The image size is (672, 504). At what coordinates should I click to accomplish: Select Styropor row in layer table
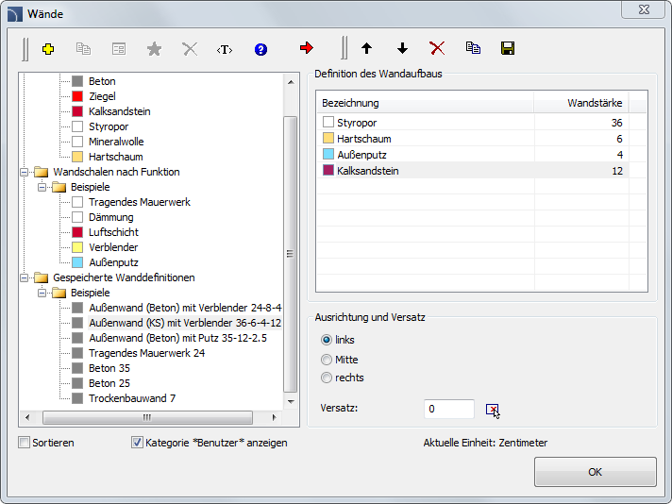click(473, 123)
